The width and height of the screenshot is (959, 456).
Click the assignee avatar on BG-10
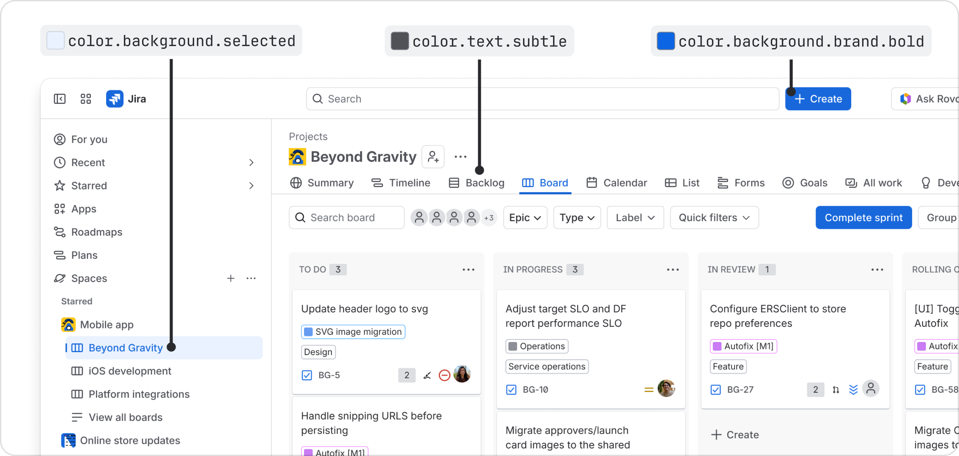pyautogui.click(x=666, y=388)
